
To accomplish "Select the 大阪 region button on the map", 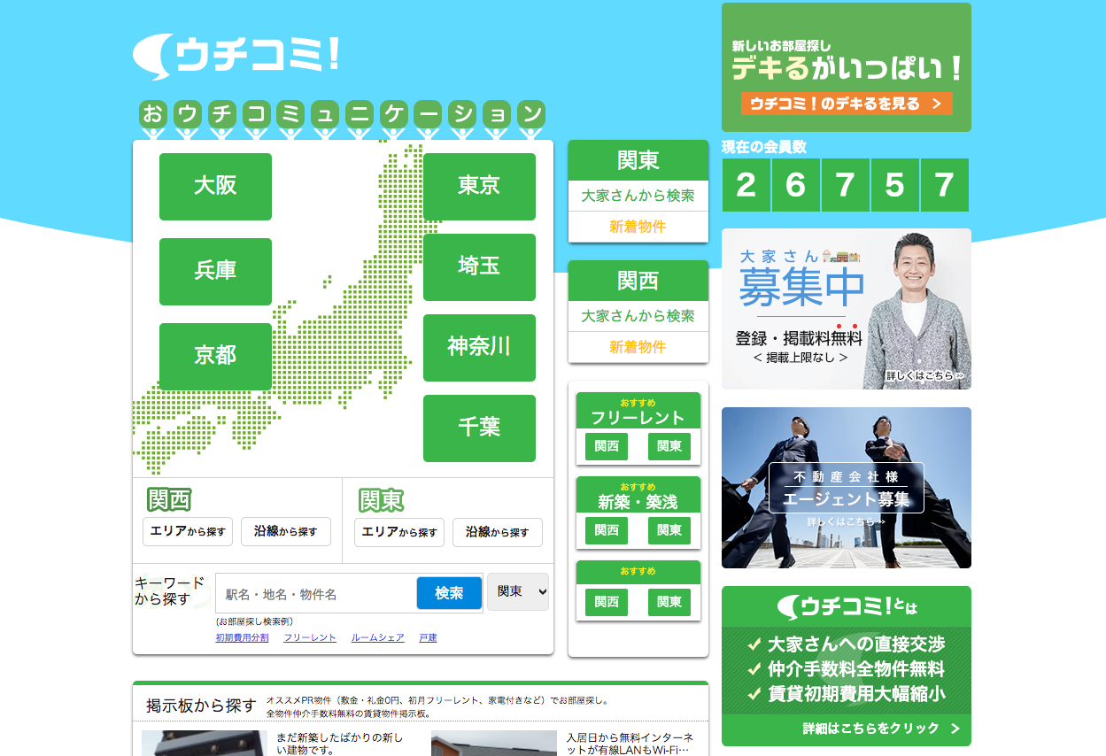I will [215, 187].
